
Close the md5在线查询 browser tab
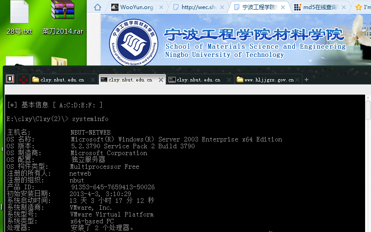[x=344, y=7]
